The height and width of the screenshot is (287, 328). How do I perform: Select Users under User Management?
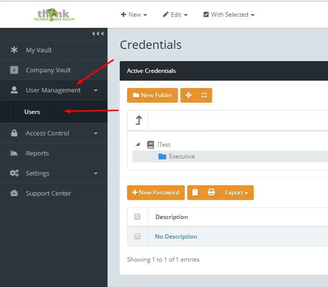click(x=54, y=111)
